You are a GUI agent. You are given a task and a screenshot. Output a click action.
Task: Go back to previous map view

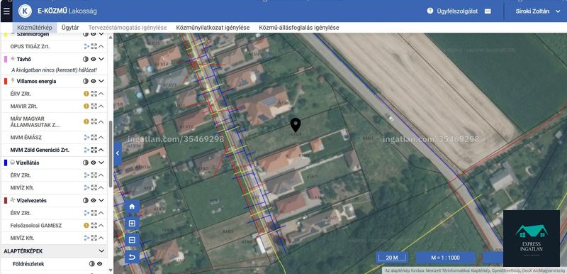pyautogui.click(x=132, y=257)
